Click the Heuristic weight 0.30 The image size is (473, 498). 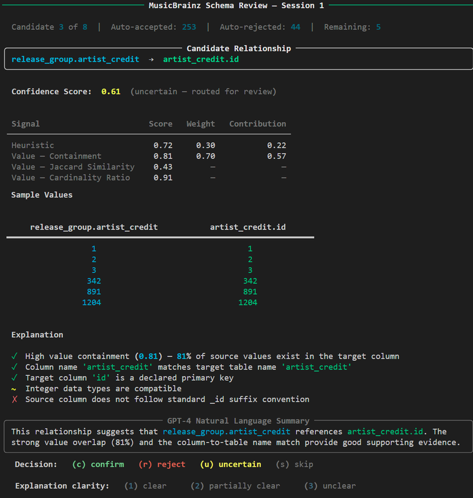point(206,145)
